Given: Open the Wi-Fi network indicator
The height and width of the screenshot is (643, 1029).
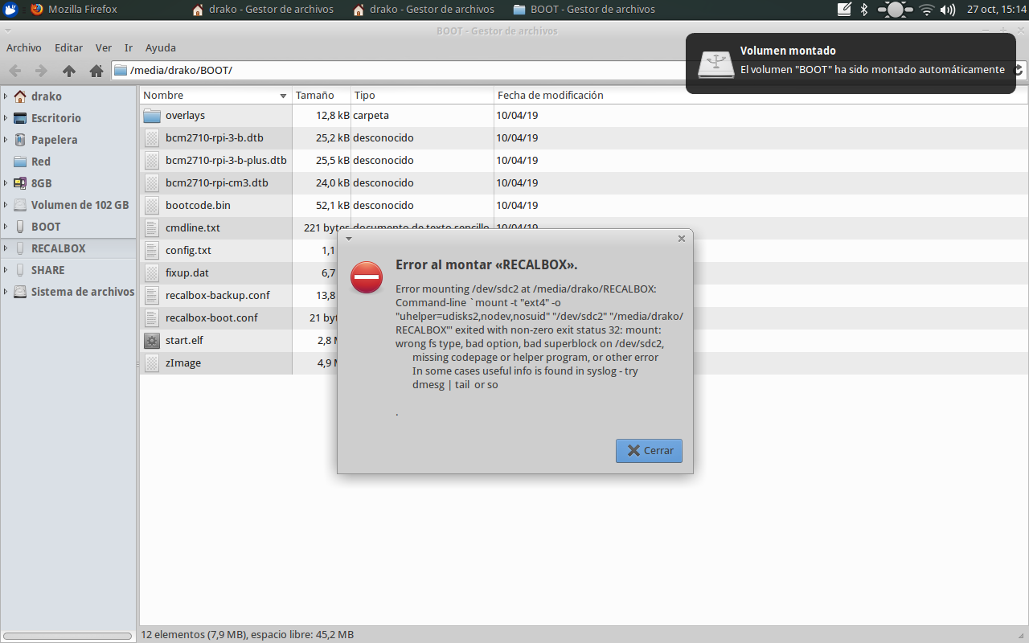Looking at the screenshot, I should click(x=927, y=10).
